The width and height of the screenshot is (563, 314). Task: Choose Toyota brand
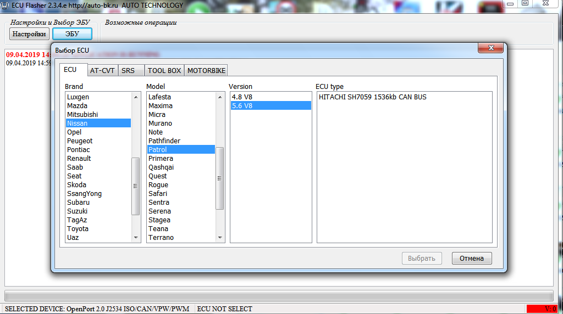click(98, 229)
